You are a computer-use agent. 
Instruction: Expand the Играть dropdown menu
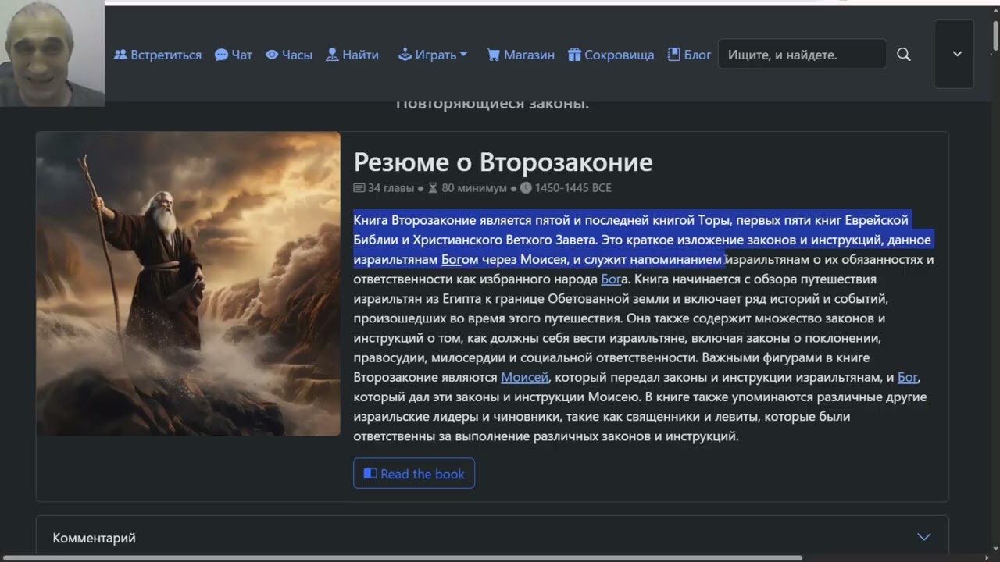tap(433, 55)
